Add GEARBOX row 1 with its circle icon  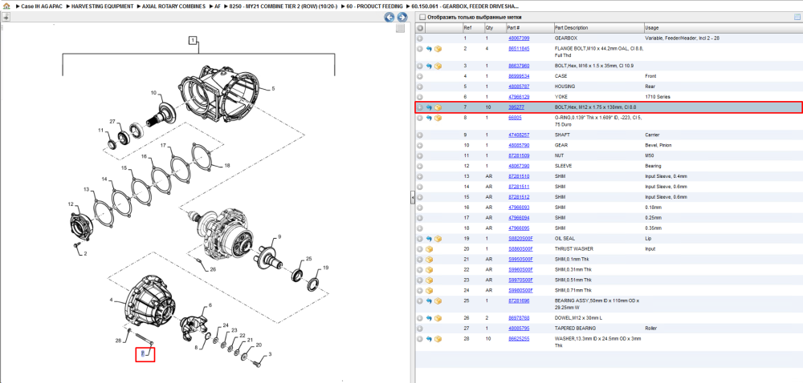pos(420,38)
